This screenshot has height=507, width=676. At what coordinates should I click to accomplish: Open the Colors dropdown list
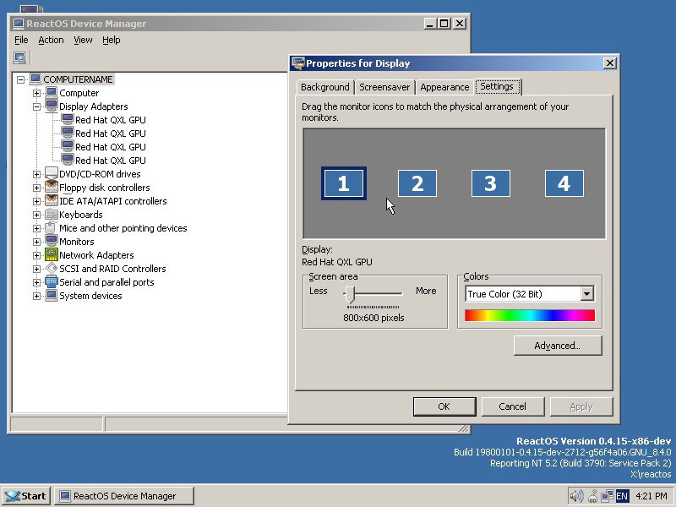tap(586, 294)
